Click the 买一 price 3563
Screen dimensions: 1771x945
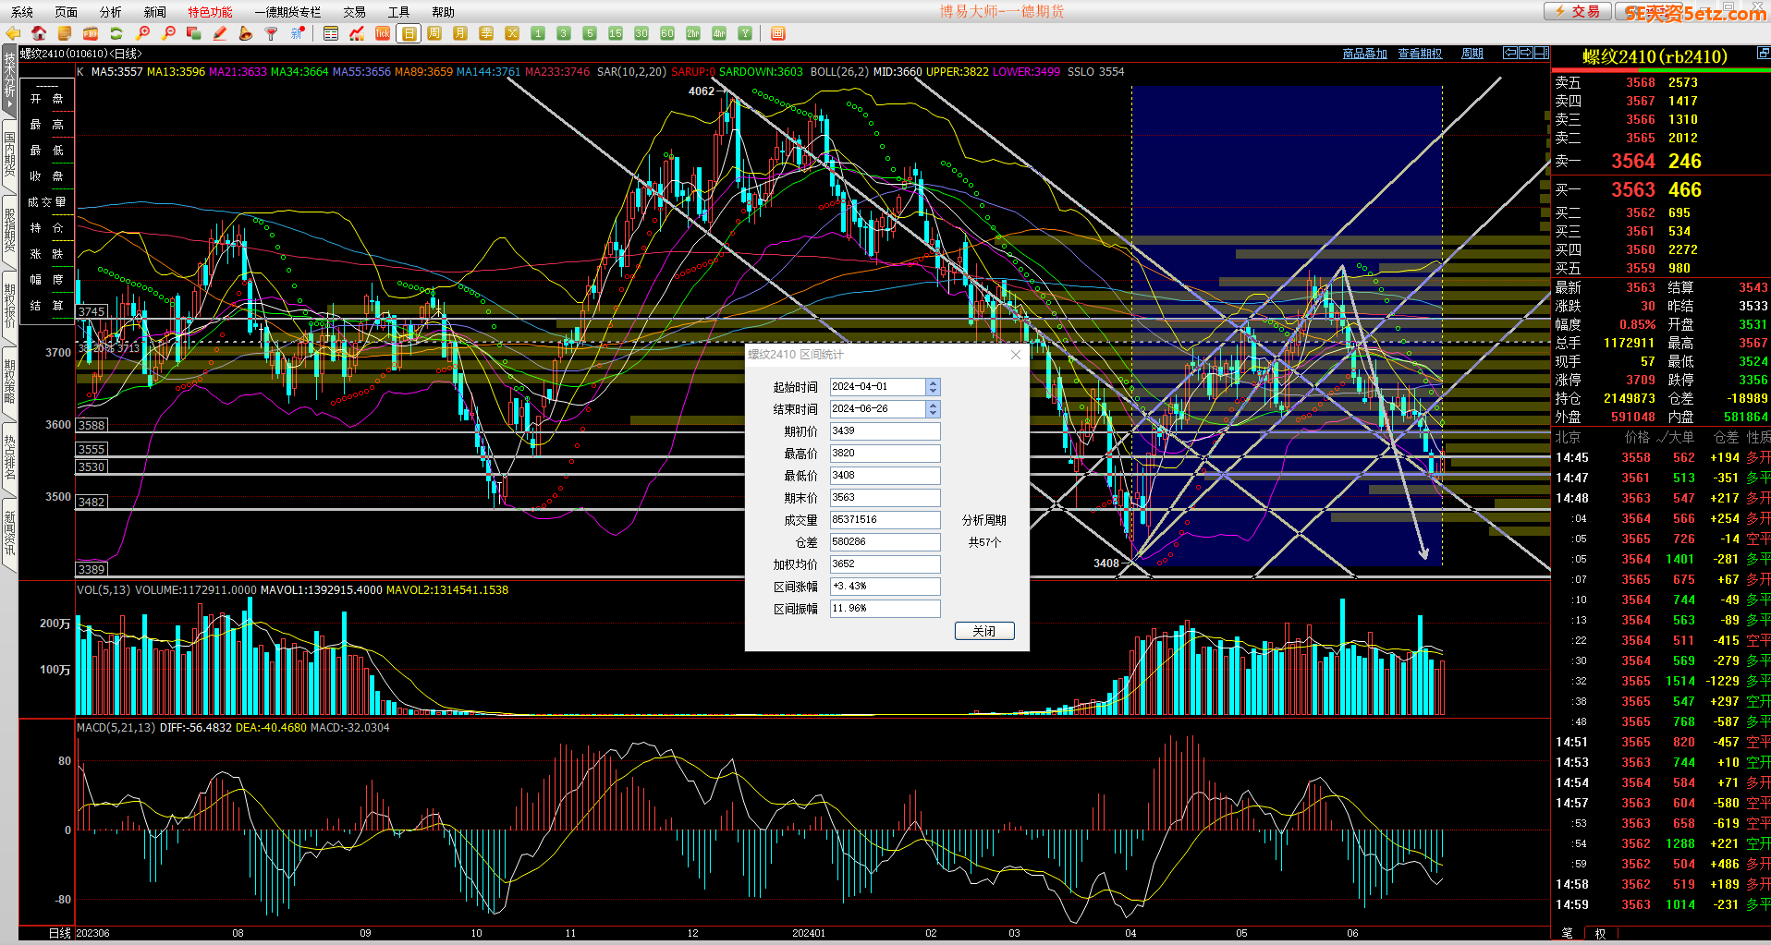click(1633, 189)
